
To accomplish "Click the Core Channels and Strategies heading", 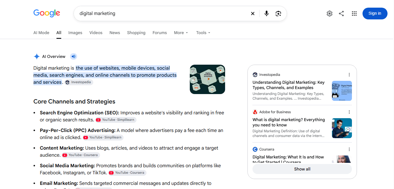I will [74, 101].
